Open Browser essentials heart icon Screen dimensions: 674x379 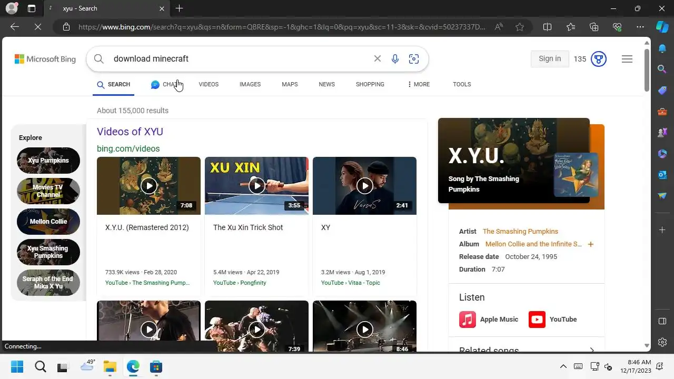pos(617,27)
